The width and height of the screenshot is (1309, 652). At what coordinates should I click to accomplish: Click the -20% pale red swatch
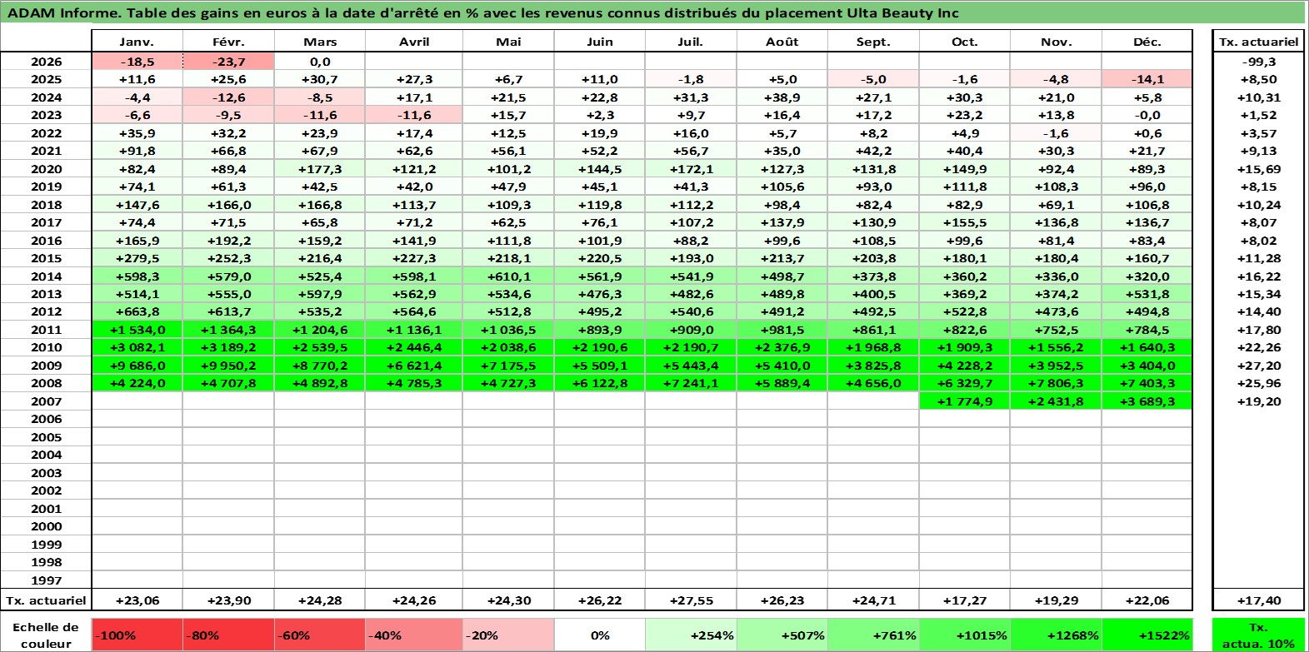click(508, 635)
